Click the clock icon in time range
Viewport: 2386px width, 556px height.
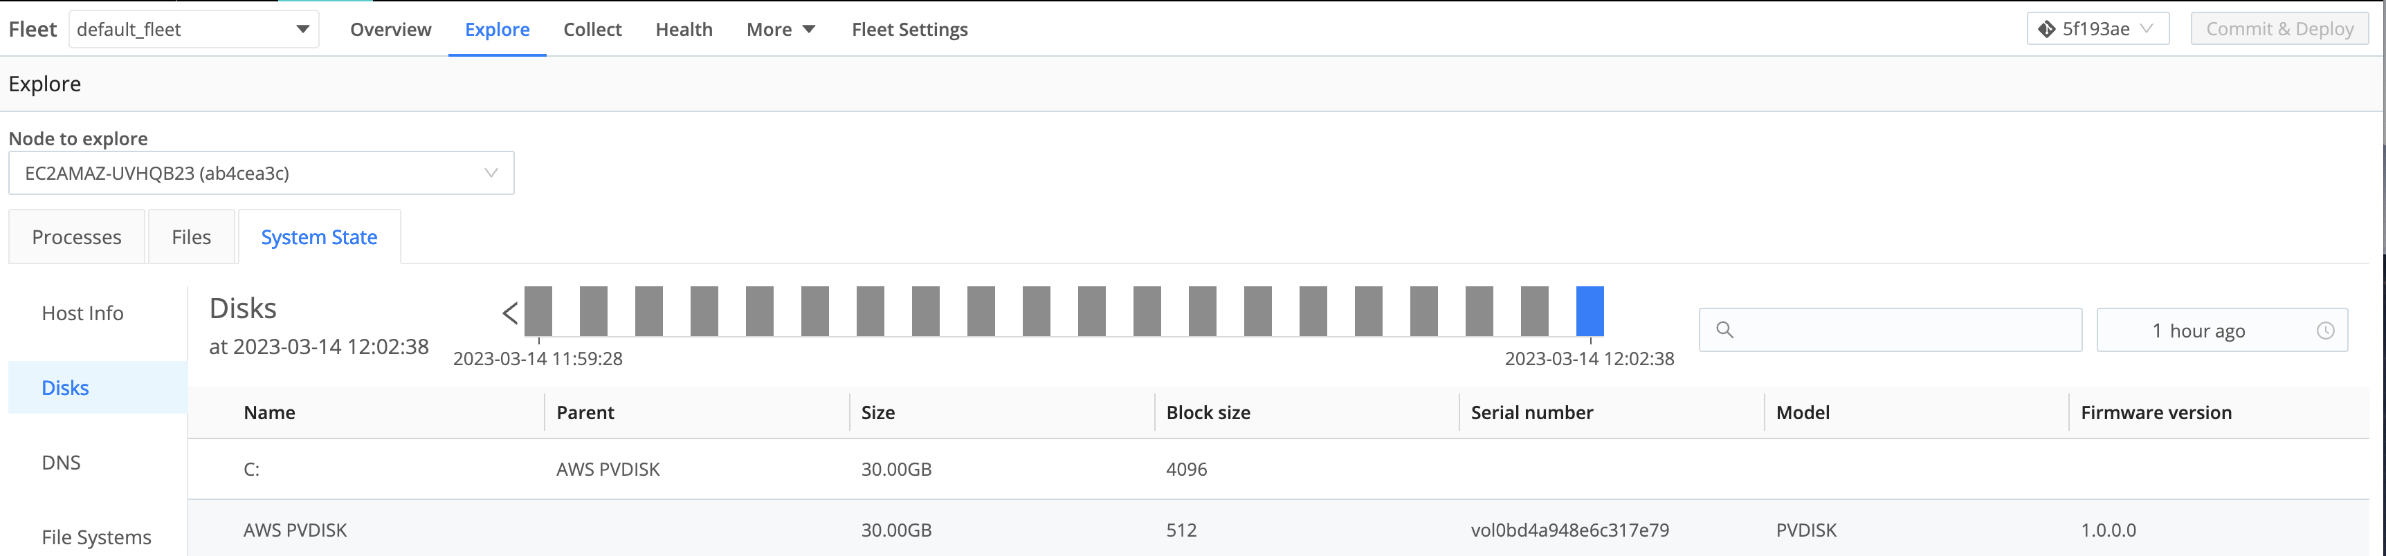pyautogui.click(x=2325, y=331)
